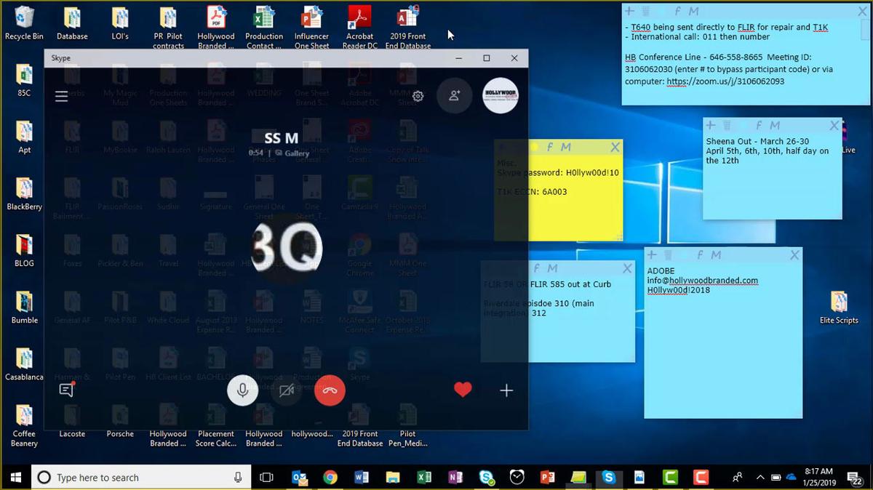Show hidden system tray icons
This screenshot has width=873, height=490.
click(760, 477)
